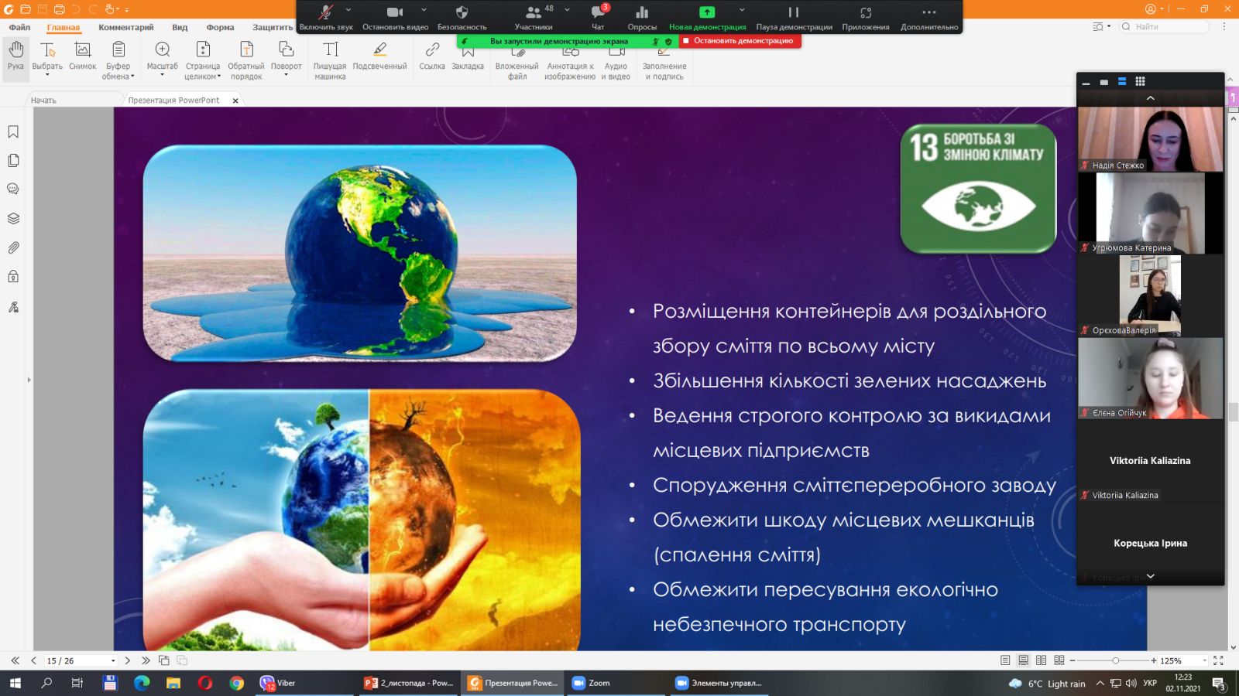Image resolution: width=1239 pixels, height=696 pixels.
Task: Go to last page button
Action: (146, 660)
